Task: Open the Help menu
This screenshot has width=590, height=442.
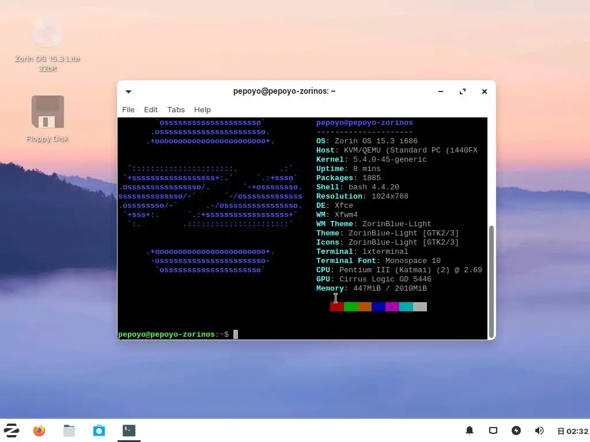Action: click(202, 110)
